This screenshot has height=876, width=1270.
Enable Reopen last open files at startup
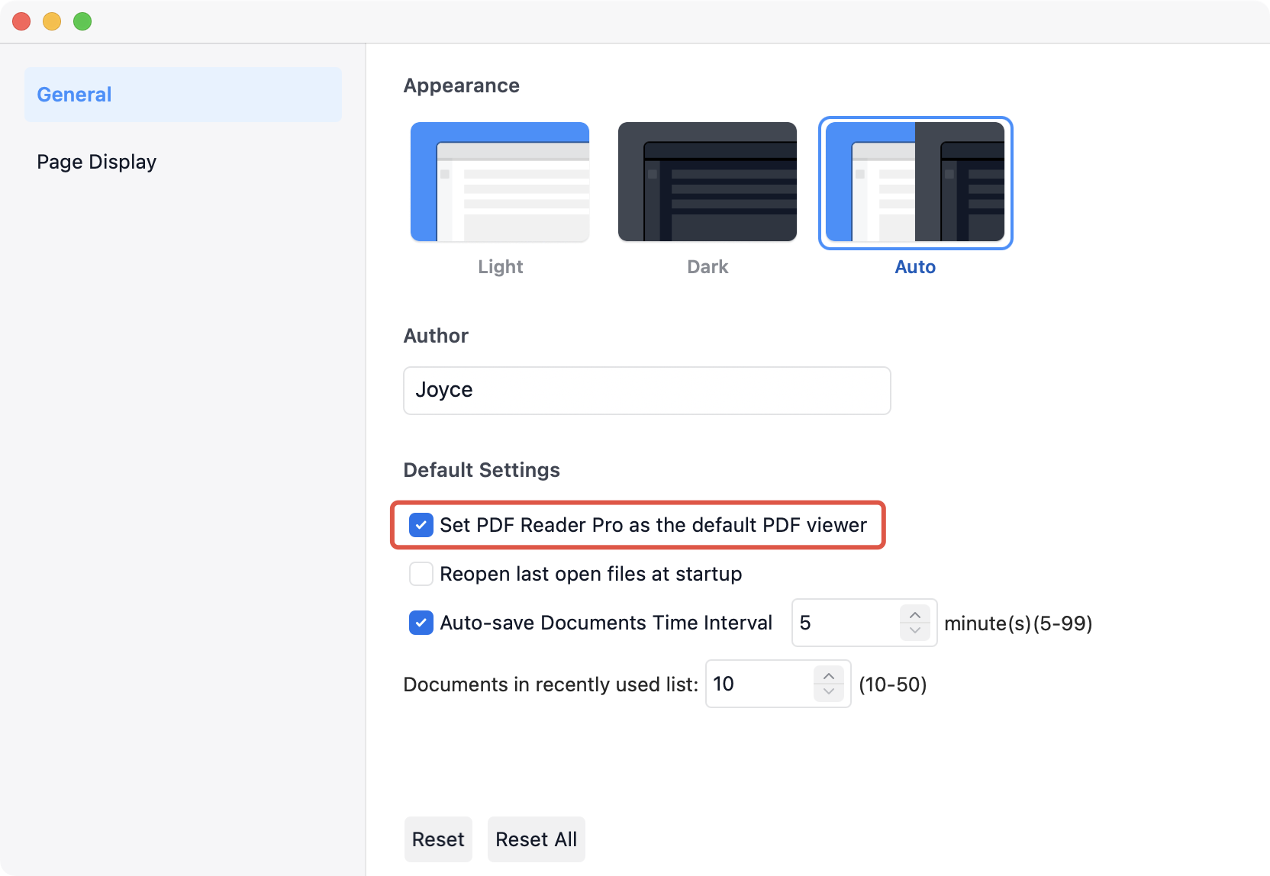click(421, 574)
